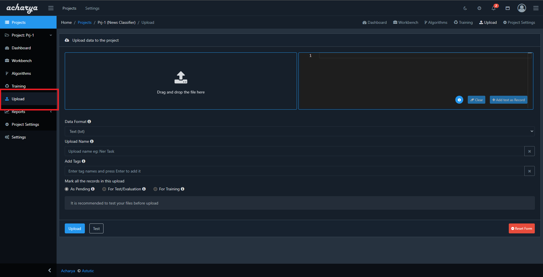This screenshot has width=543, height=277.
Task: Select the As Pending radio button
Action: pos(66,189)
